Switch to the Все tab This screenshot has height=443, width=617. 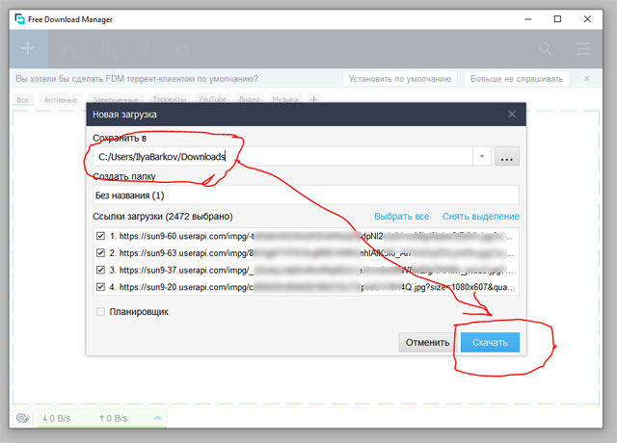coord(23,100)
